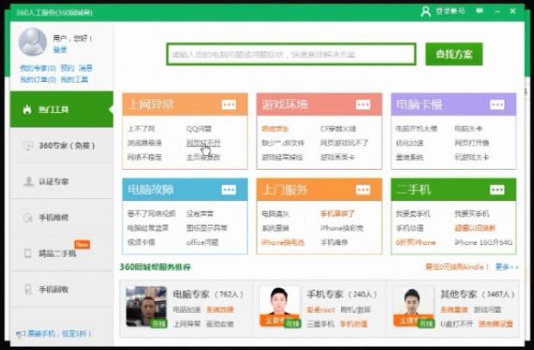Image resolution: width=534 pixels, height=350 pixels.
Task: Open the 消息 link
Action: coord(85,68)
